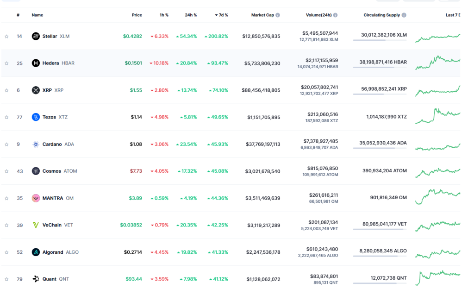Select the XRP coin logo
This screenshot has height=289, width=474.
point(35,90)
